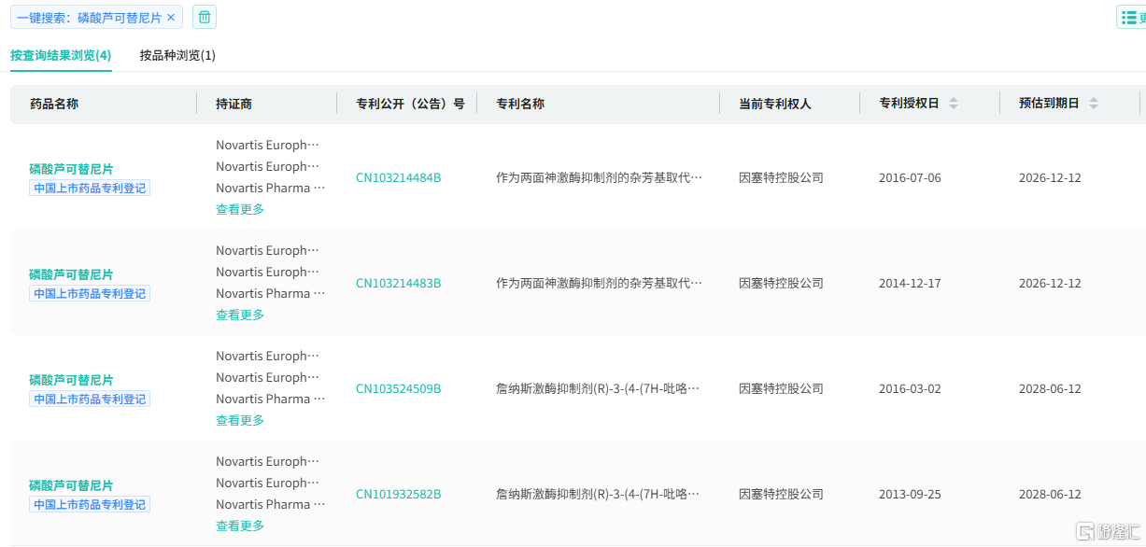Open 磷酸芦可替尼片 drug name in CN101932582B row
1146x547 pixels.
click(71, 485)
